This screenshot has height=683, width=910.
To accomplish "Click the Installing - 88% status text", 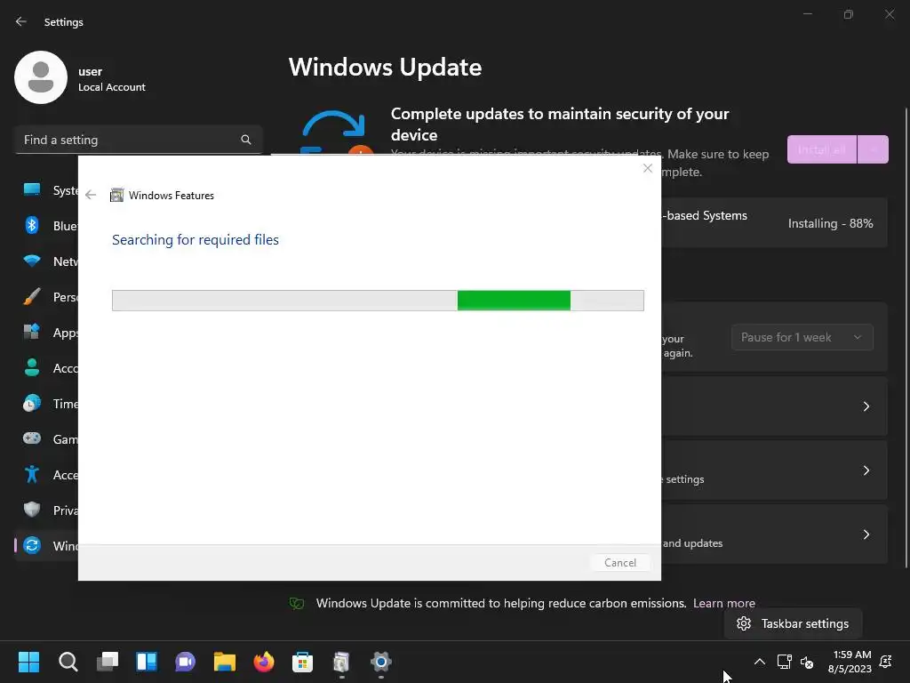I will point(830,223).
